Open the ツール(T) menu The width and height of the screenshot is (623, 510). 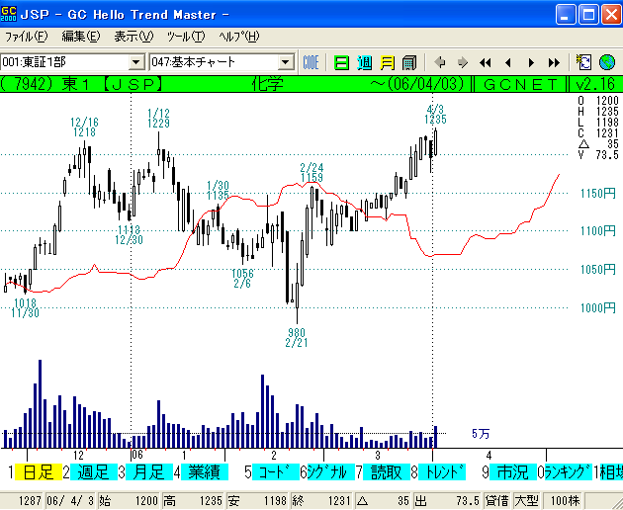click(185, 37)
